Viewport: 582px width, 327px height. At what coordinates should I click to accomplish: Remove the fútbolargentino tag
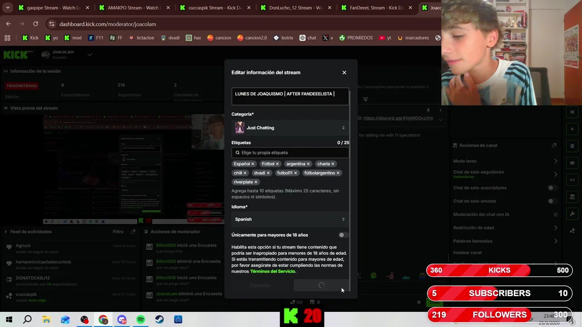(338, 173)
